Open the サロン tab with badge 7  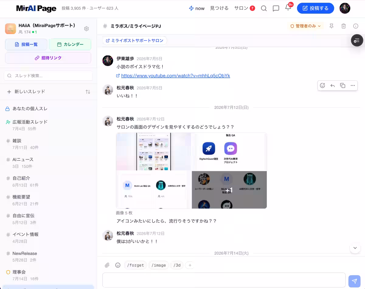(245, 8)
